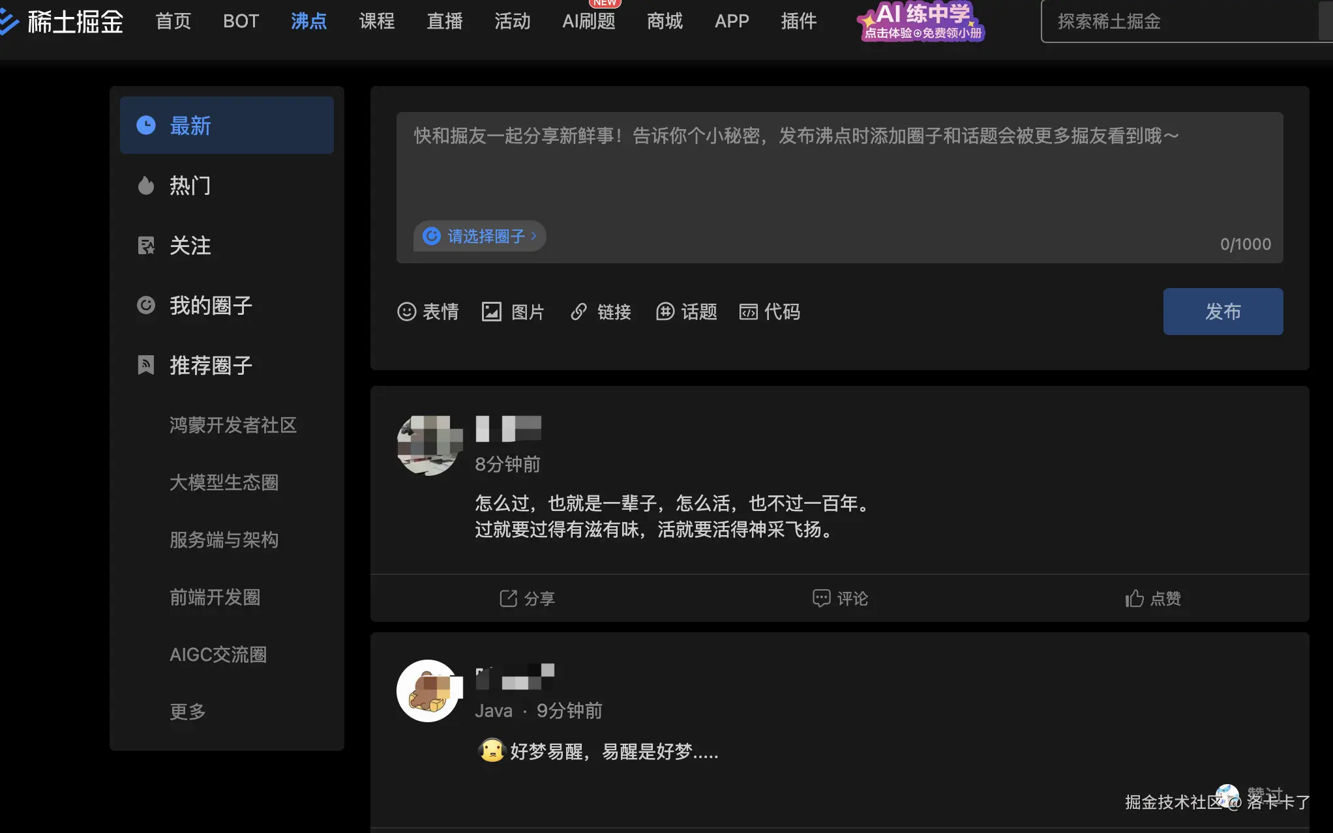Screen dimensions: 1333x833
Task: Open the 鸿蒙开发者社区 circle
Action: tap(233, 425)
